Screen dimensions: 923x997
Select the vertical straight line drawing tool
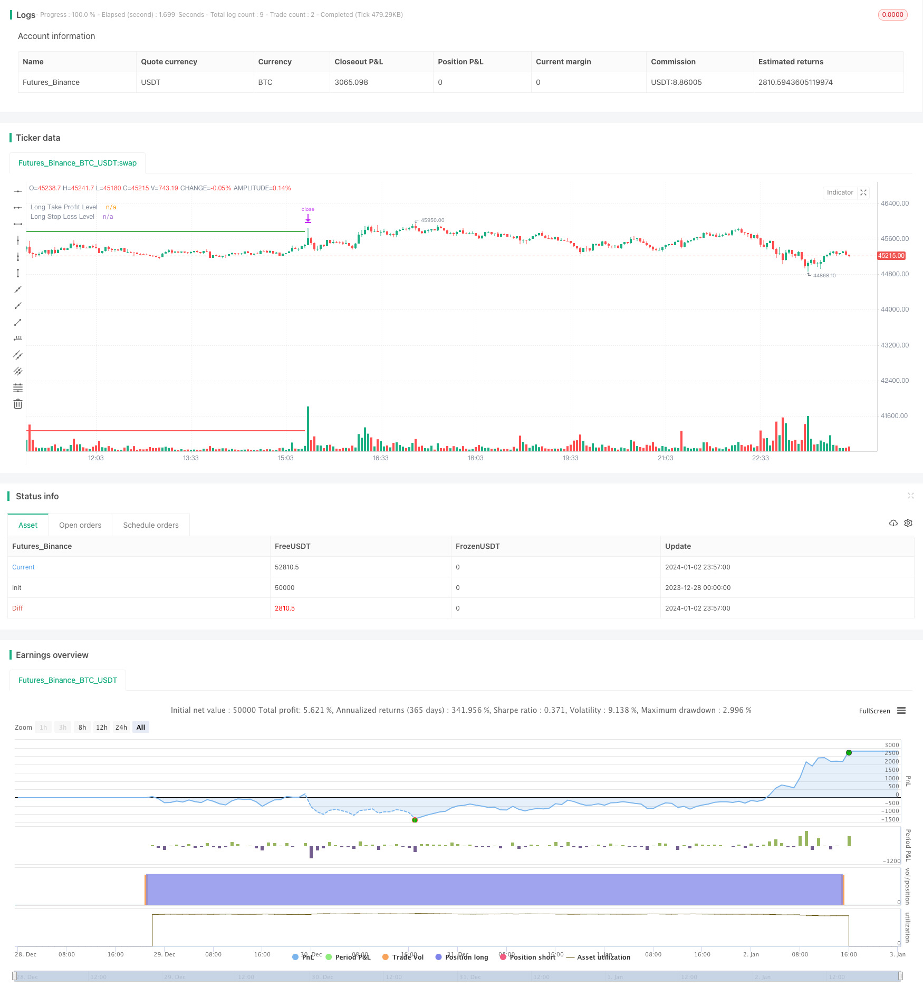[x=18, y=240]
